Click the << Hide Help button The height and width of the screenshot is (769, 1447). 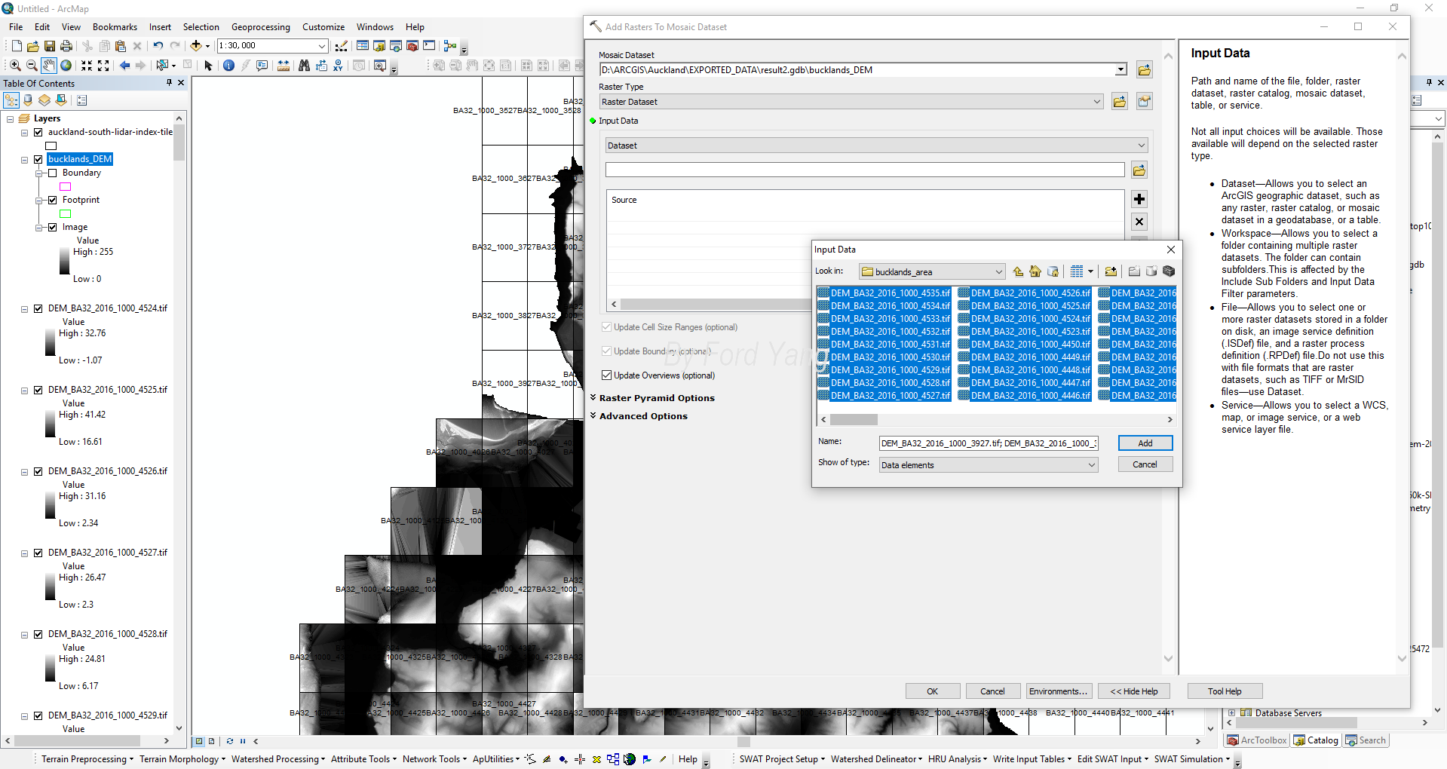point(1133,691)
